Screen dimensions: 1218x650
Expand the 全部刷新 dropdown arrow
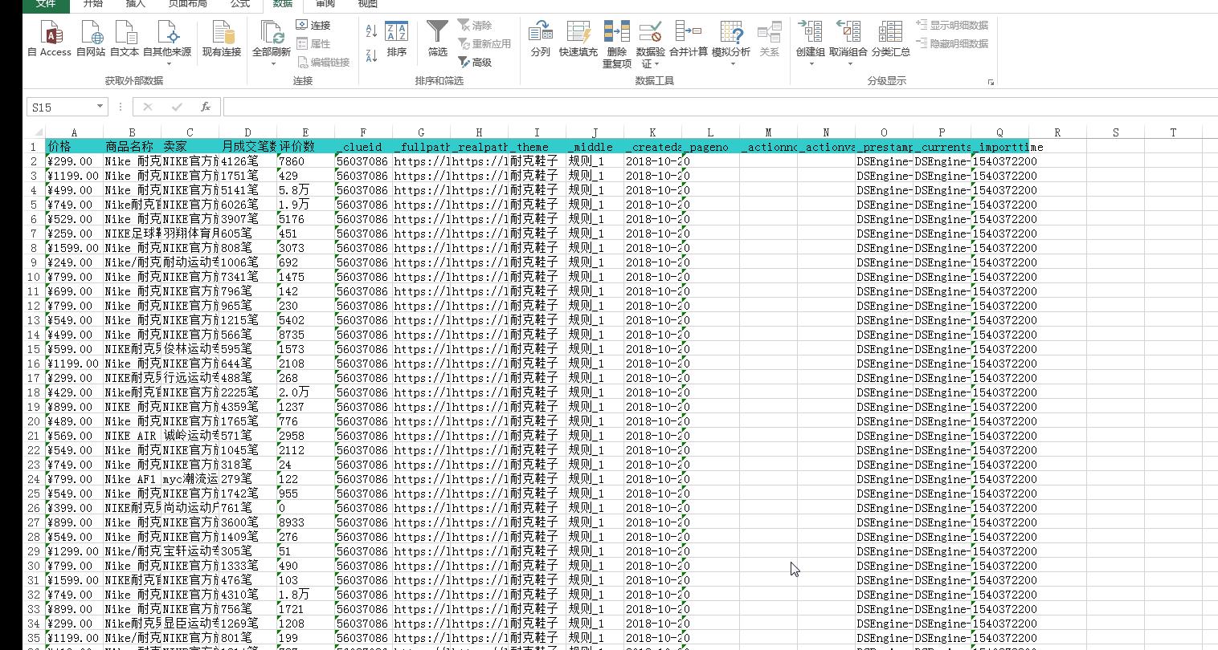coord(272,63)
